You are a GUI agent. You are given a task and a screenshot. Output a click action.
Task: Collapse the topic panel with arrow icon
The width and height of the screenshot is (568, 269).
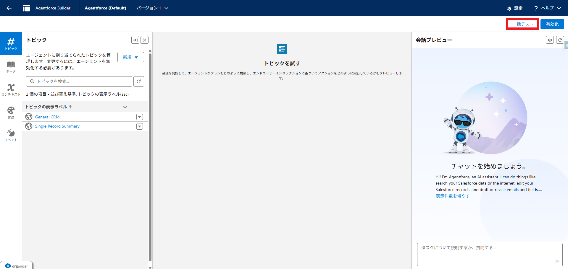(x=135, y=40)
